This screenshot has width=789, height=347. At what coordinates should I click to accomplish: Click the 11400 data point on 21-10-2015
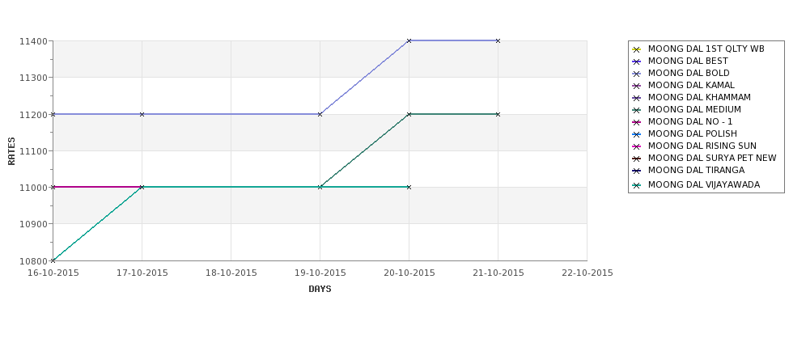click(498, 40)
